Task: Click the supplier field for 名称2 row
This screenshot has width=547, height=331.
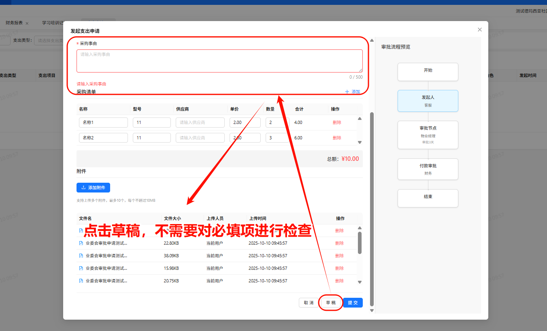Action: 200,138
